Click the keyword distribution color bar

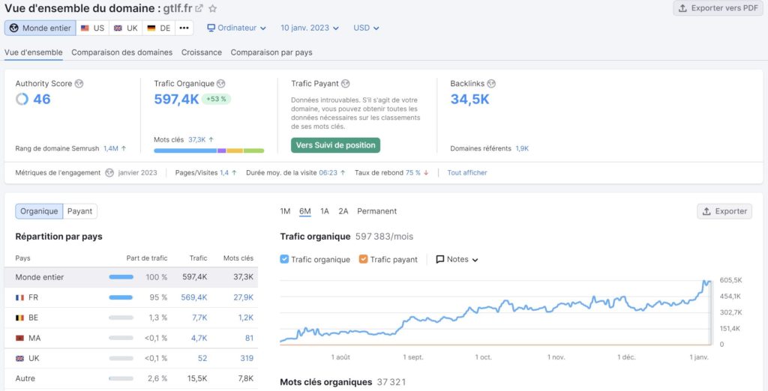[x=209, y=151]
